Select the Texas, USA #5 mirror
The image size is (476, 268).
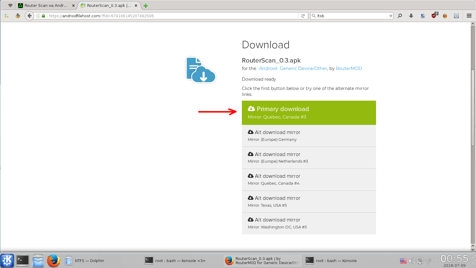309,202
